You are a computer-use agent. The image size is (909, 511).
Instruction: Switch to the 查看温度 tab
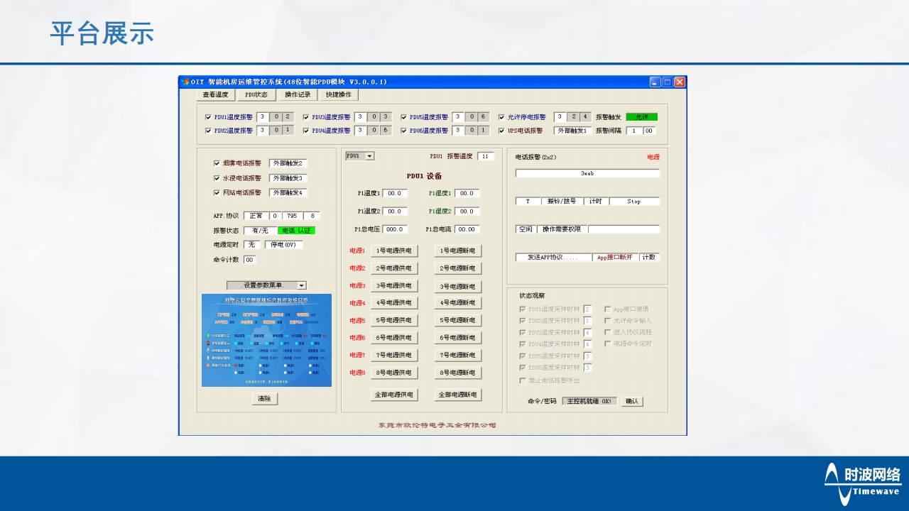pyautogui.click(x=215, y=94)
